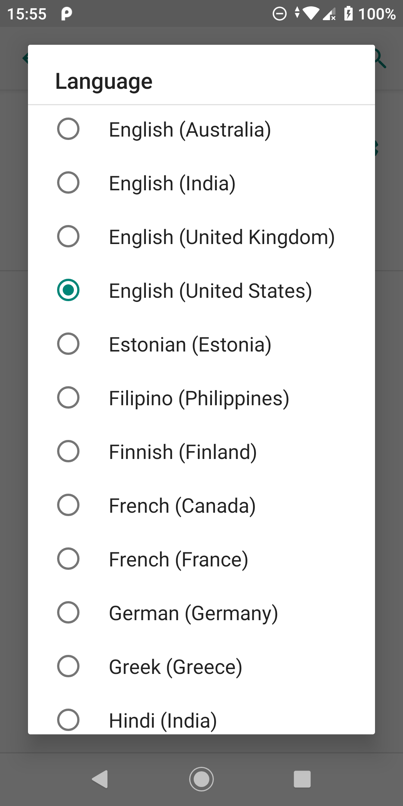Choose Finnish (Finland) radio button
Screen dimensions: 403x806
68,452
